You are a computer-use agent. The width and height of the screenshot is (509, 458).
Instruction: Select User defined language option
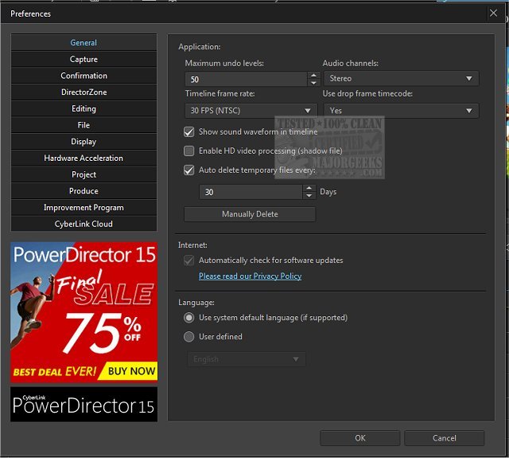point(189,337)
